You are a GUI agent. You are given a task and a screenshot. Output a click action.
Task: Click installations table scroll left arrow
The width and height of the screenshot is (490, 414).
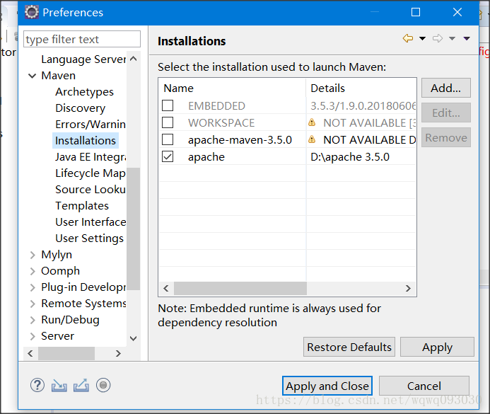click(x=166, y=288)
